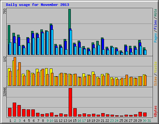Select day label "12" on the x-axis
Screen dimensions: 159x124
[61, 121]
